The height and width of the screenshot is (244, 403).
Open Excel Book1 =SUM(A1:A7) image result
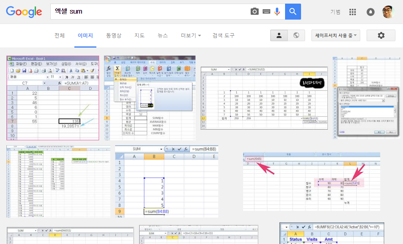click(x=53, y=98)
